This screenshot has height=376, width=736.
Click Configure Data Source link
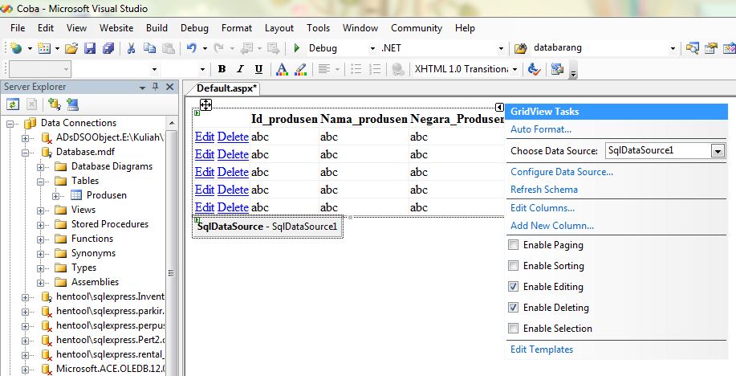click(562, 172)
